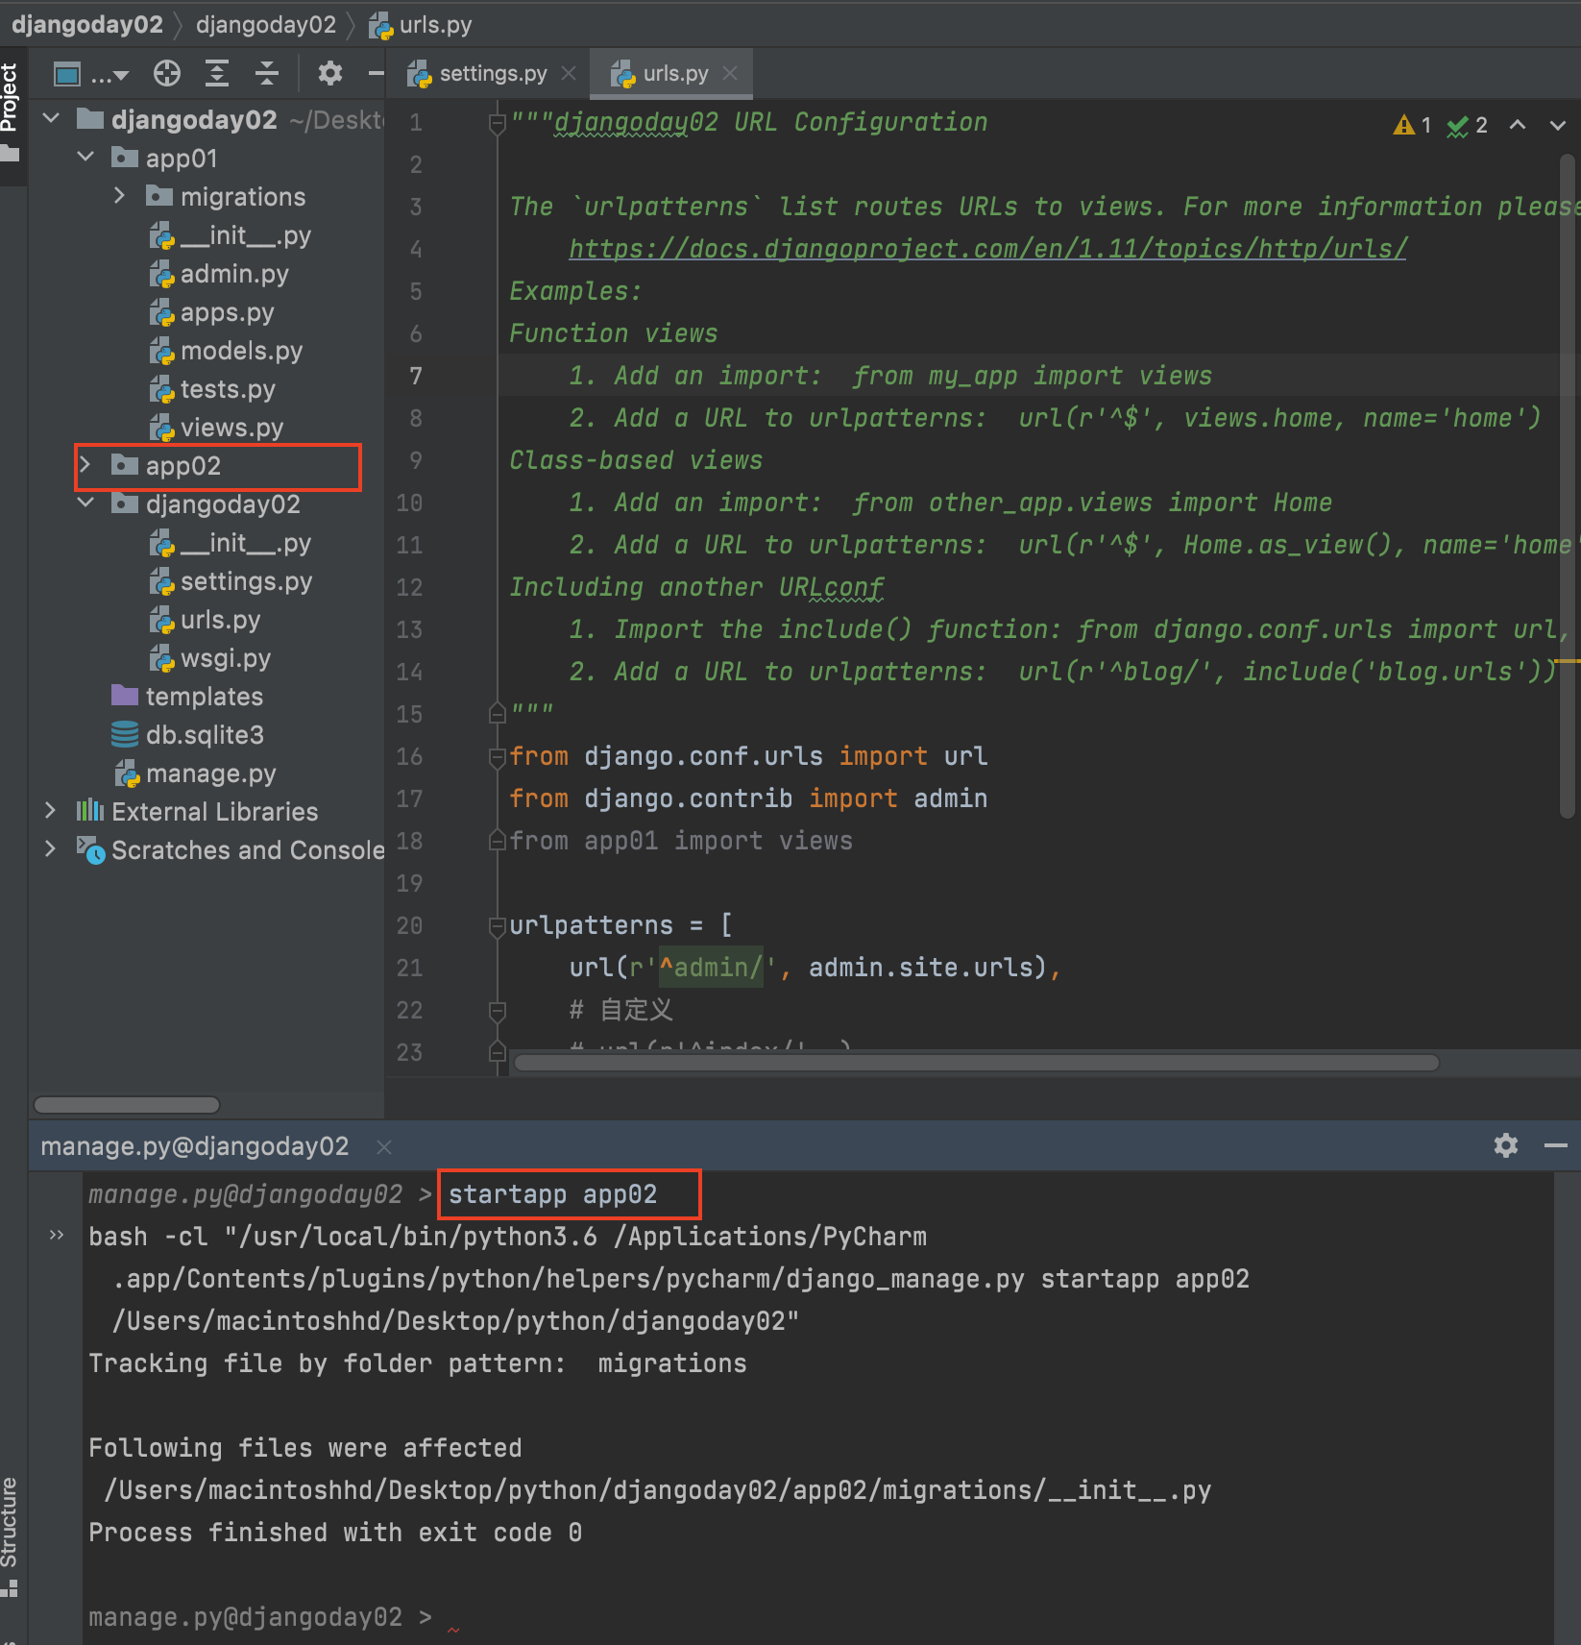Click the warning count indicator
Screen dimensions: 1581x1645
pyautogui.click(x=1412, y=125)
